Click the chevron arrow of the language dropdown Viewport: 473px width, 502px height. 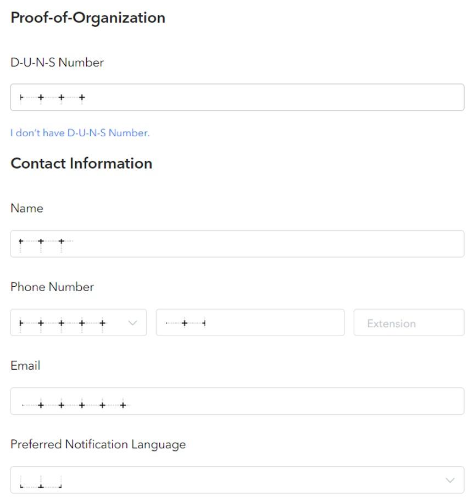coord(450,480)
